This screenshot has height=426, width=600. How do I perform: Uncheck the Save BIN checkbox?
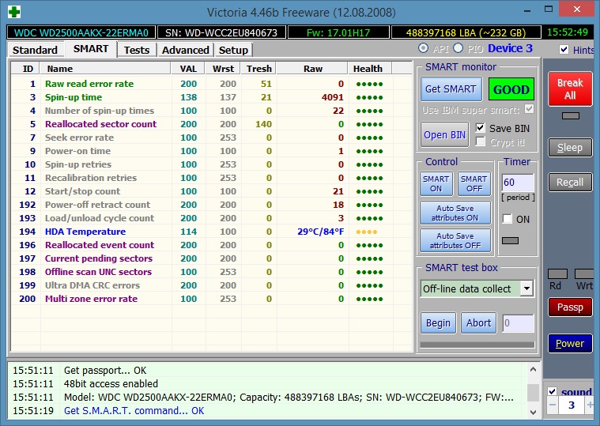[x=481, y=128]
